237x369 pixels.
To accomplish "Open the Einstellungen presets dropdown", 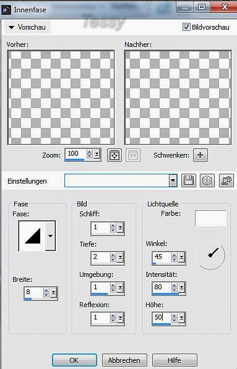I will [x=173, y=180].
